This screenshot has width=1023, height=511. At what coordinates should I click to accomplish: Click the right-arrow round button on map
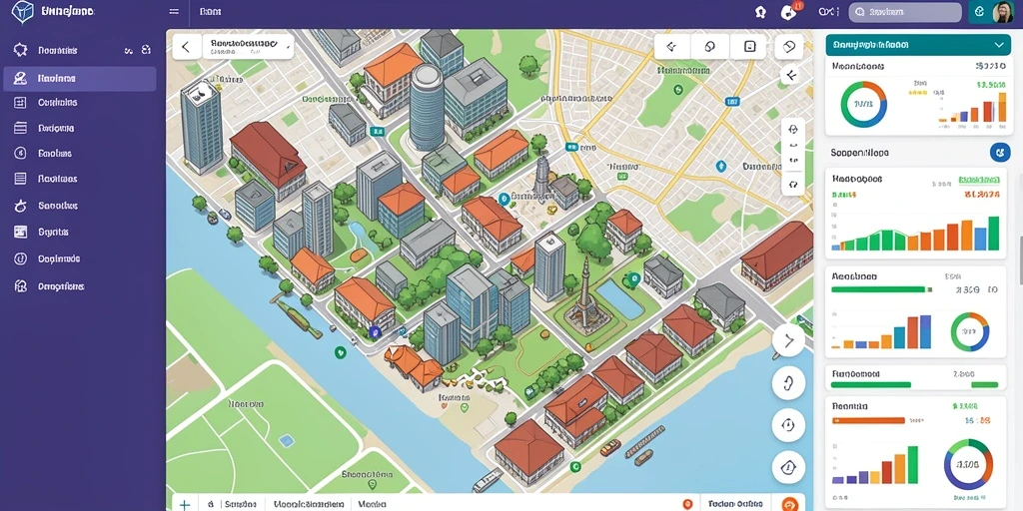(789, 340)
